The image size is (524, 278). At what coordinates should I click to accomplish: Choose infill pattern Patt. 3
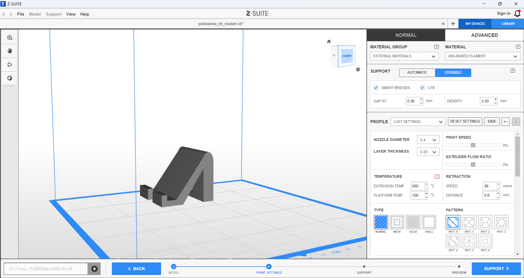tap(501, 222)
